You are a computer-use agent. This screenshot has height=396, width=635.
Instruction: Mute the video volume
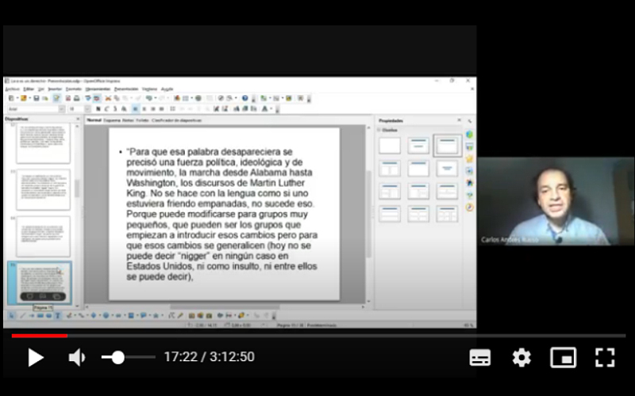tap(77, 357)
